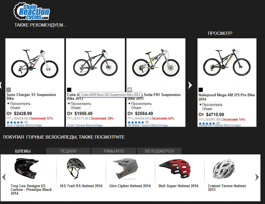Switch to the ВЕЛОДЖЕРСИ tab
Viewport: 265px width, 204px height.
[x=159, y=151]
